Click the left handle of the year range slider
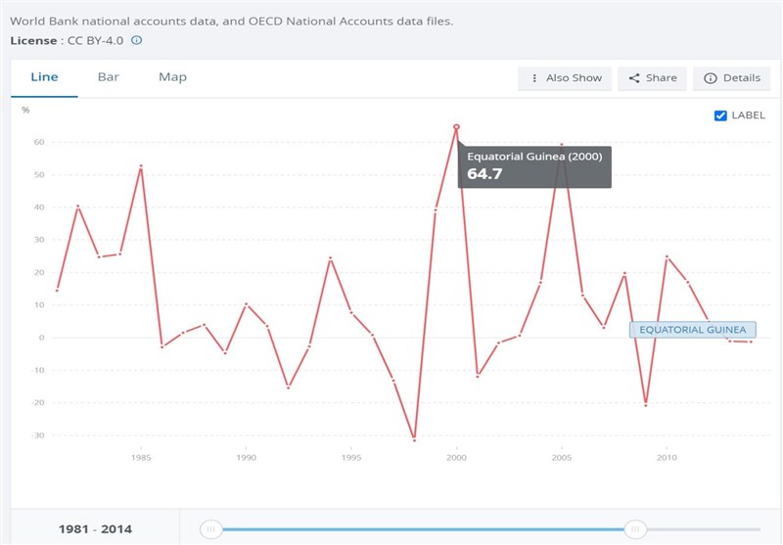 (x=210, y=529)
